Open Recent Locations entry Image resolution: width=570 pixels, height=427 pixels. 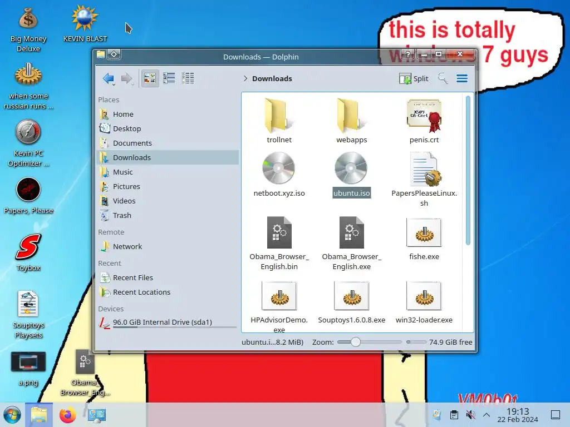tap(168, 292)
